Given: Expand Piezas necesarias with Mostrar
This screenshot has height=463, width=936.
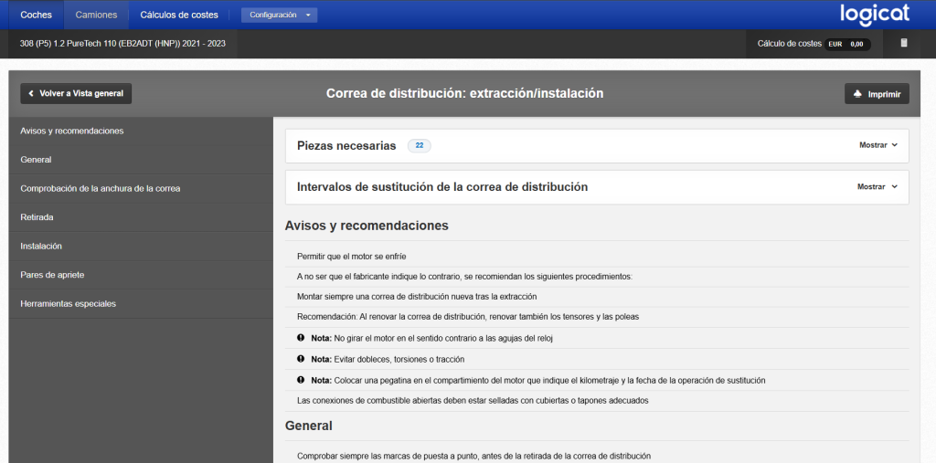Looking at the screenshot, I should pyautogui.click(x=878, y=145).
